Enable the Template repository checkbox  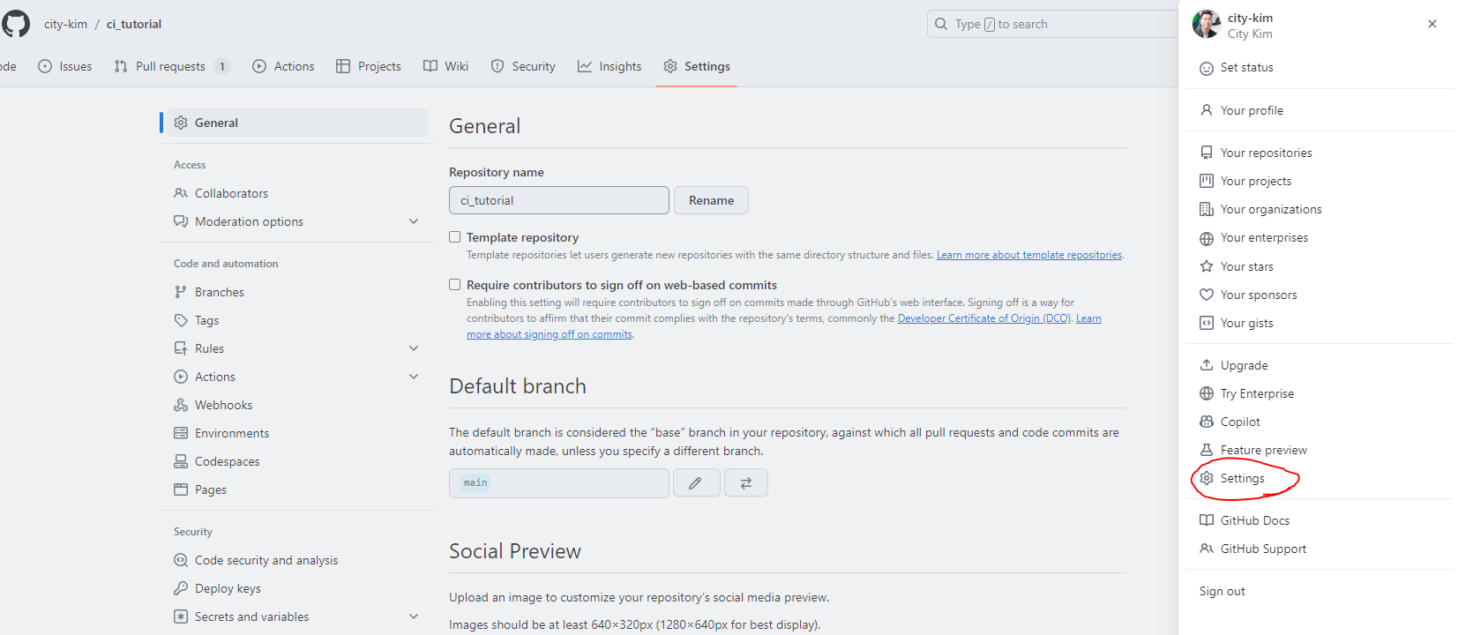(x=455, y=237)
